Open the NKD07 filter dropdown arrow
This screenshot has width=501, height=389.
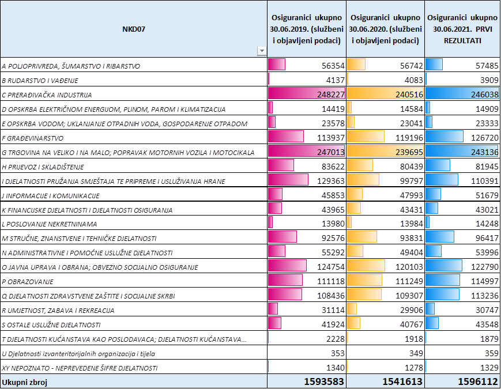pyautogui.click(x=262, y=51)
